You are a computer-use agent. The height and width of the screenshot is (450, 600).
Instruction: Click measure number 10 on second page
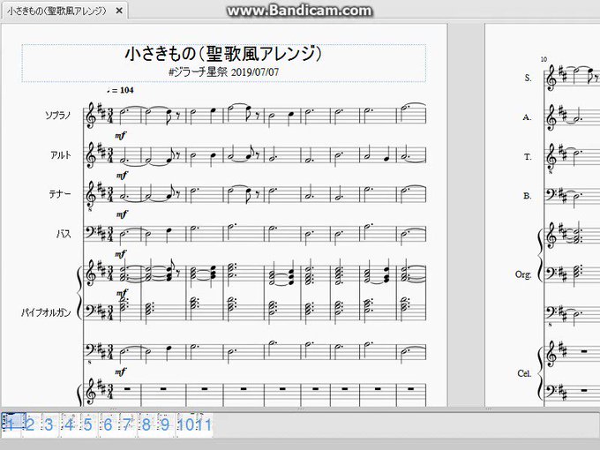click(x=544, y=59)
